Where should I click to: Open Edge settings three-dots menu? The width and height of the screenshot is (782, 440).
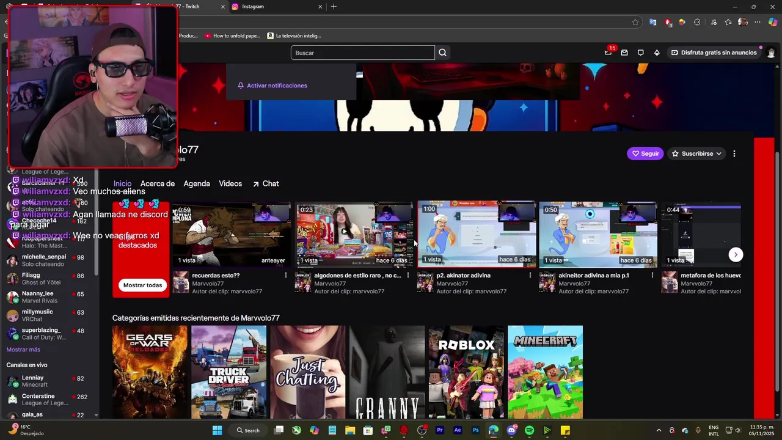coord(758,22)
